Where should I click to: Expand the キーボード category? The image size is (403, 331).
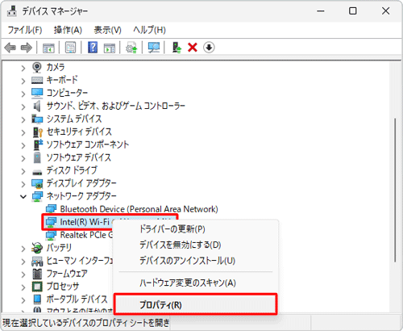23,81
